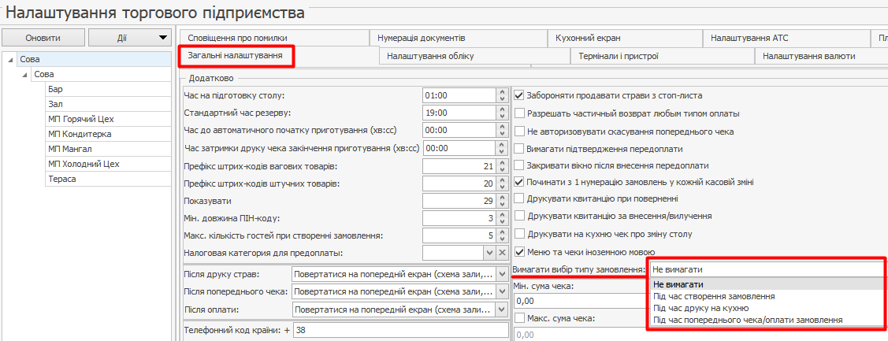
Task: Toggle Забороняти продавати страви з стоп-листа
Action: pos(519,95)
